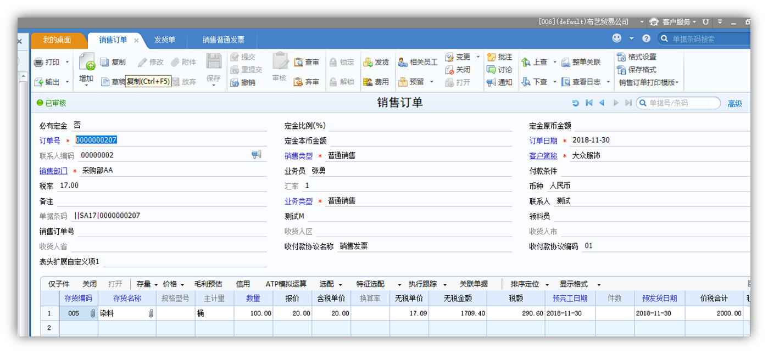Click the 预留 (reserve) toolbar icon

coord(403,82)
